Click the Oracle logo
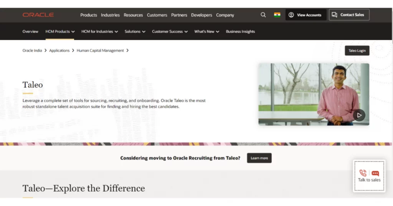Image resolution: width=393 pixels, height=206 pixels. click(38, 15)
